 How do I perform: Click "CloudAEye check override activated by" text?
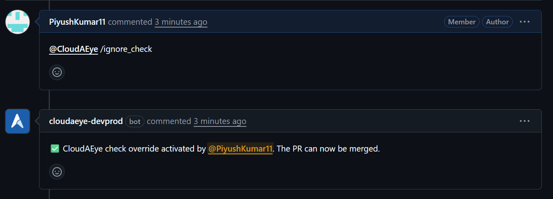[x=134, y=149]
